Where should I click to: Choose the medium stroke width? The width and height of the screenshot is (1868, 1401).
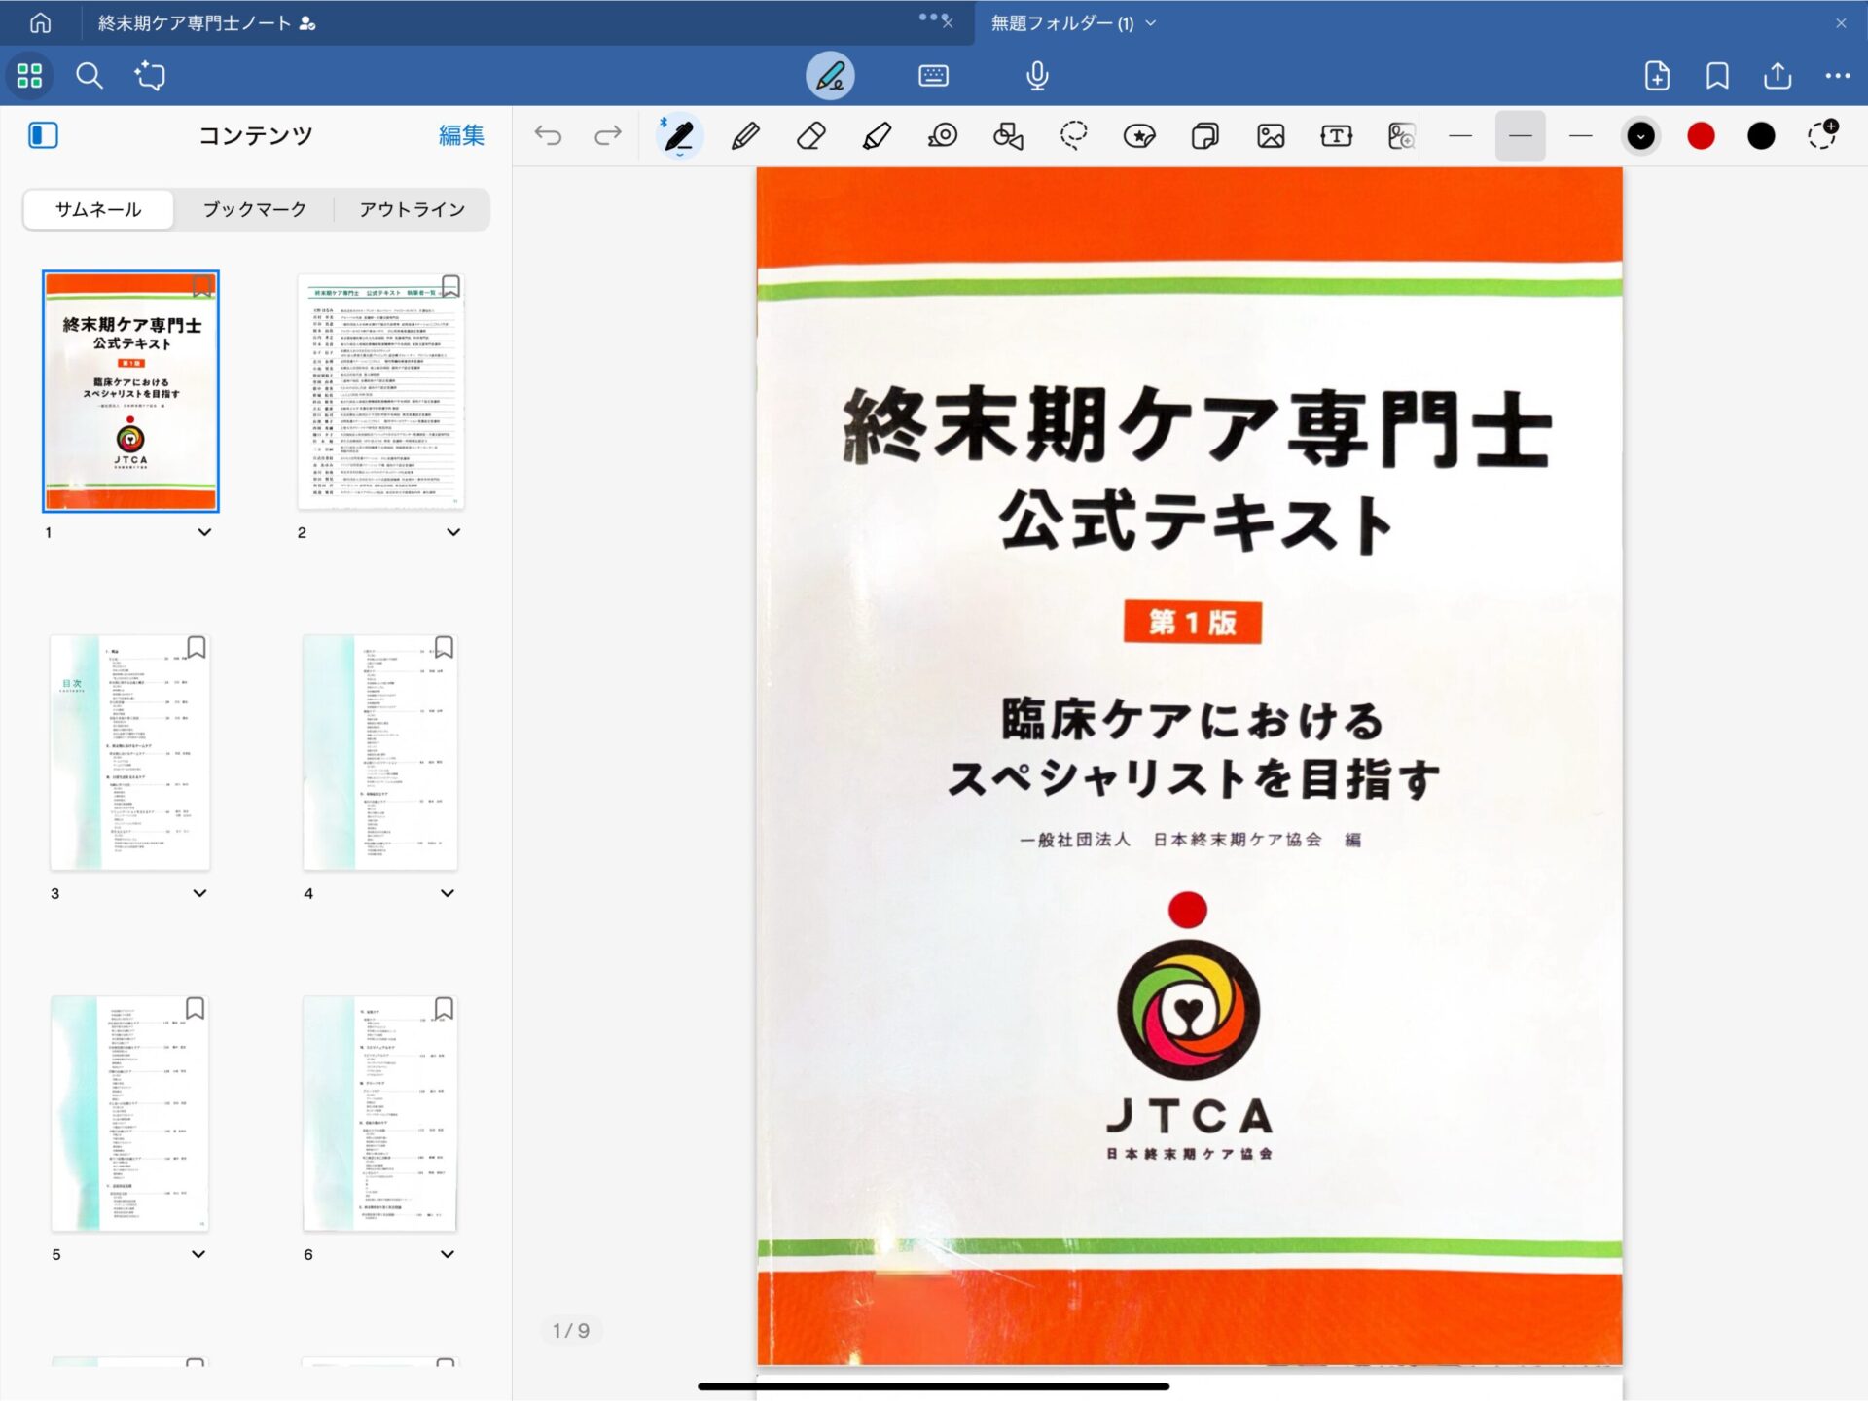tap(1520, 136)
